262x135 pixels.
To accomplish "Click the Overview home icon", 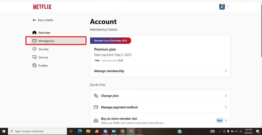I will (x=34, y=32).
